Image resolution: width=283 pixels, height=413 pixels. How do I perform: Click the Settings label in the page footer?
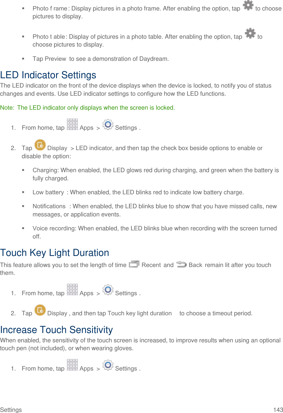11,410
